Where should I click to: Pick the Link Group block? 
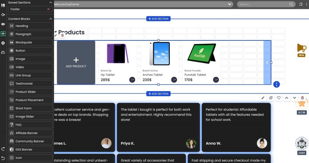click(x=30, y=75)
